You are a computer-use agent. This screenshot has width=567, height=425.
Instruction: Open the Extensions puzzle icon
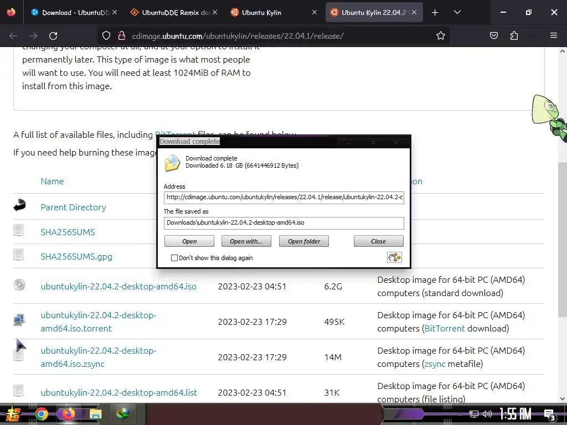pos(514,36)
